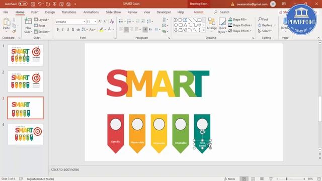Click English (United States) language indicator
Screen dimensions: 322x181
[x=40, y=179]
